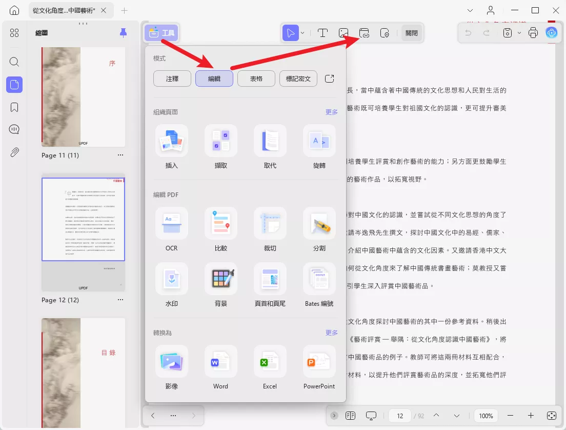Select the add link tool

point(364,33)
